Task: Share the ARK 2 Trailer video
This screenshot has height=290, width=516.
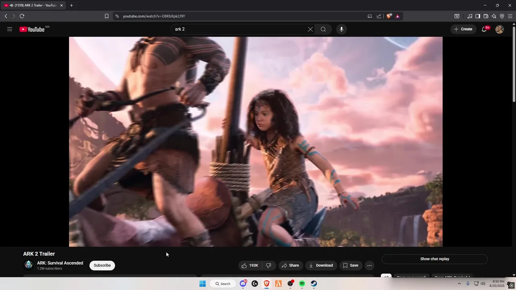Action: click(x=290, y=265)
